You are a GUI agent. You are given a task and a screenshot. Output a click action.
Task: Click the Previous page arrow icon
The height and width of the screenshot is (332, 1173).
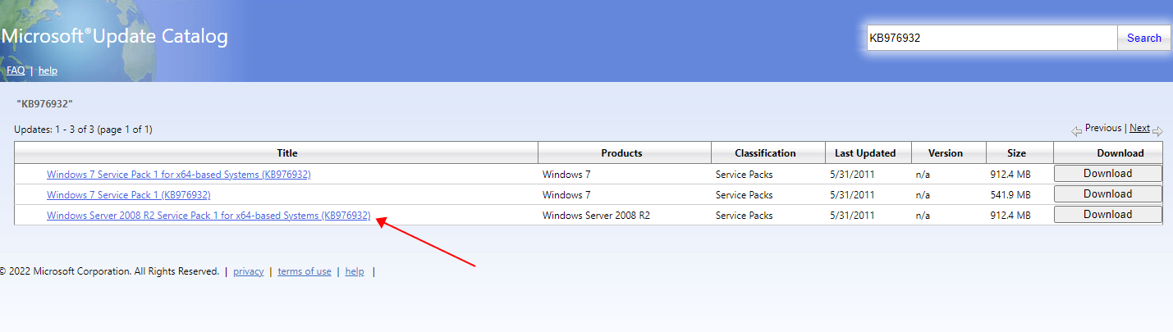click(x=1076, y=131)
